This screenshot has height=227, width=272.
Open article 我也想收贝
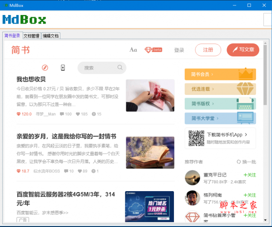point(31,79)
